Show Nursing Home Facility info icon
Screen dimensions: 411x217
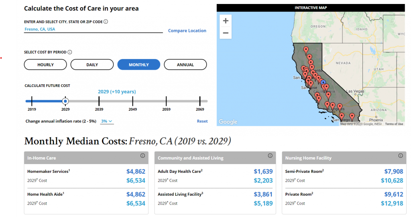tap(401, 156)
